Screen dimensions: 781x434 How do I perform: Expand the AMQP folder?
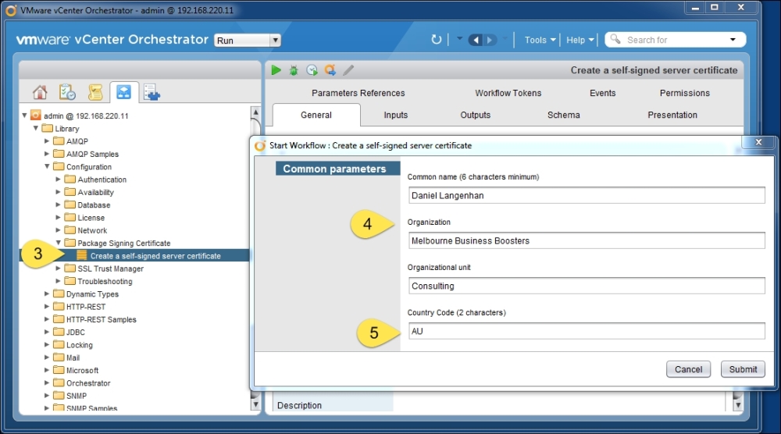click(47, 141)
